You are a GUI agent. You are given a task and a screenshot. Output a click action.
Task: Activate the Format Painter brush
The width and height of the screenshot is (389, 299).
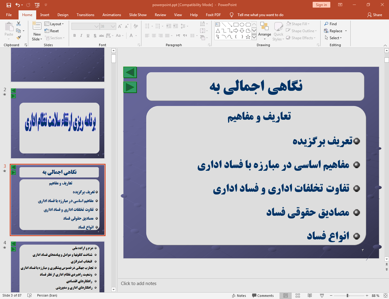coord(19,38)
